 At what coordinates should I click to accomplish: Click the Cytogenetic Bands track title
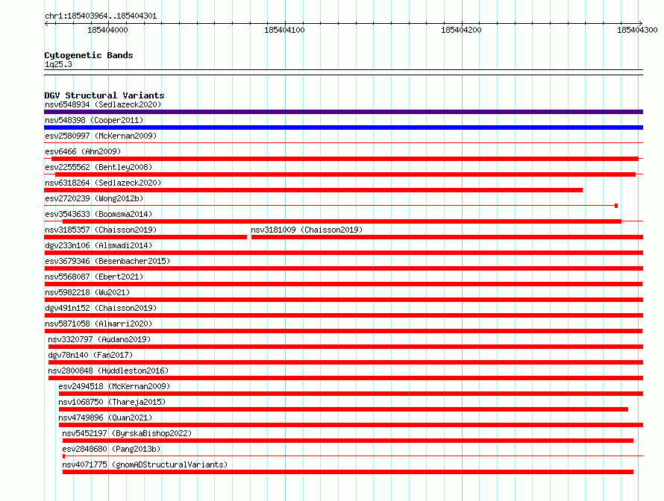89,55
